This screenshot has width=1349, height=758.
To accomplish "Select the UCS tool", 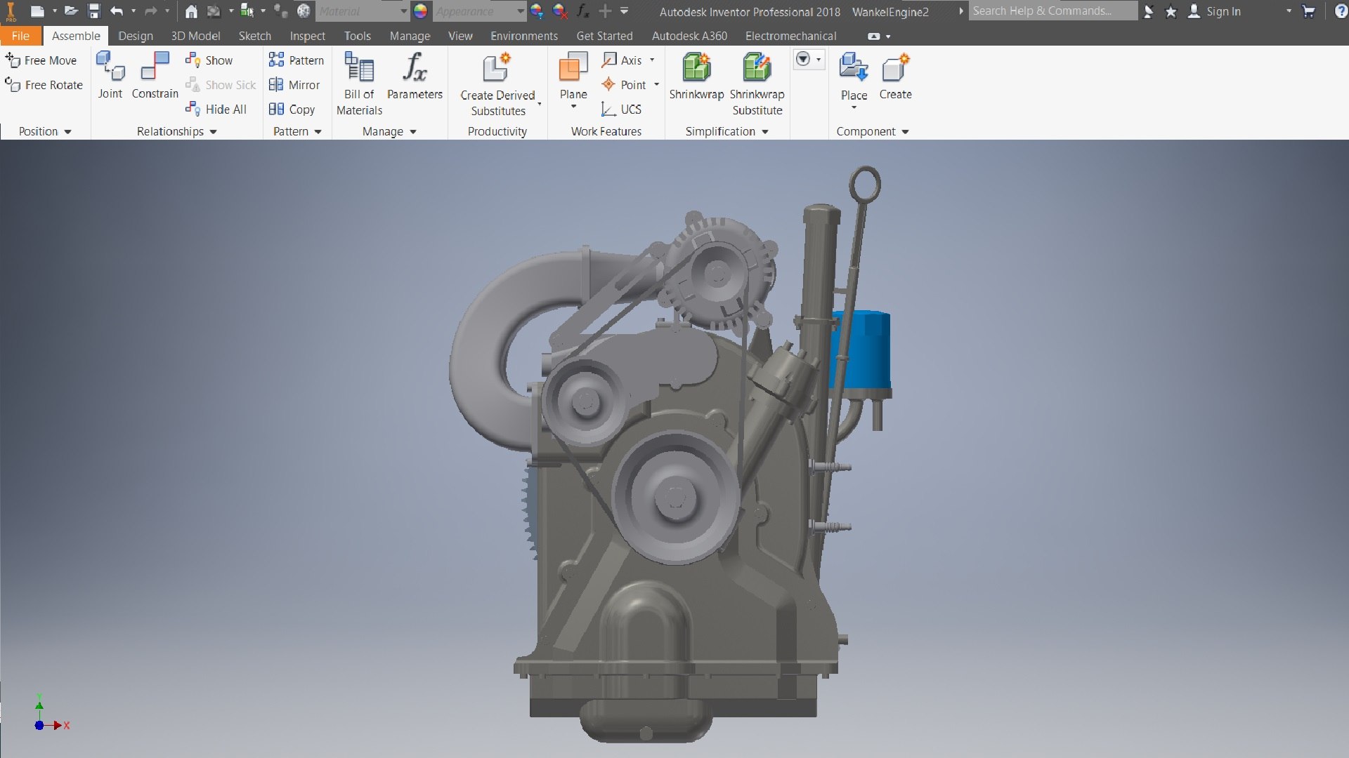I will (x=621, y=109).
